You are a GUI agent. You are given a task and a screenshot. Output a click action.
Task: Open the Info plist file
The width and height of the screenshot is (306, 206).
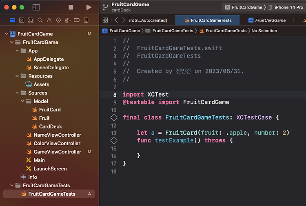click(x=32, y=177)
